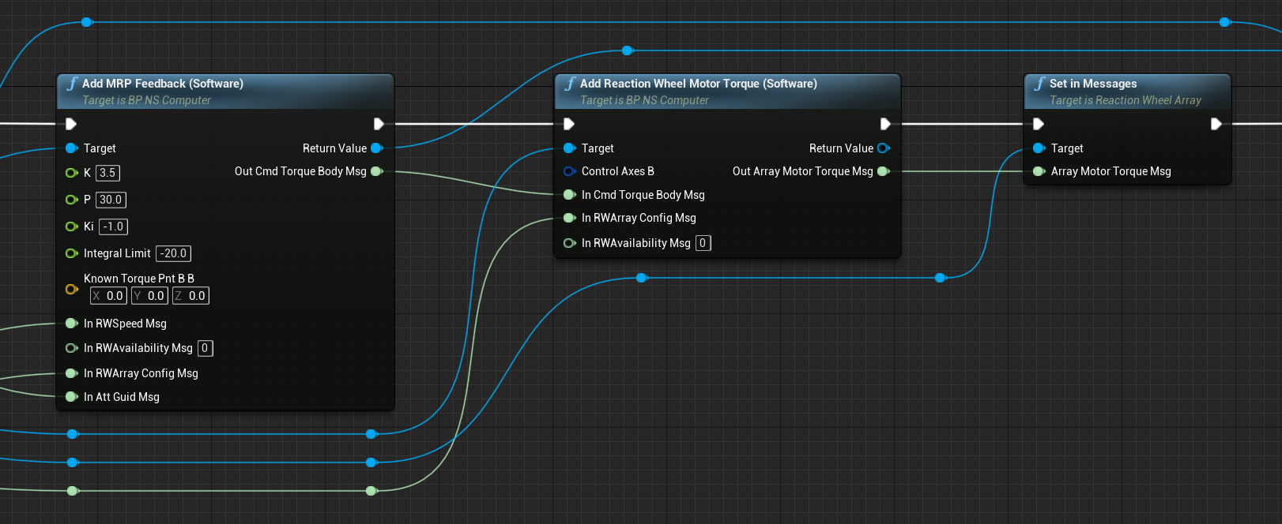Click the Control Axes B input pin
This screenshot has height=524, width=1282.
569,171
